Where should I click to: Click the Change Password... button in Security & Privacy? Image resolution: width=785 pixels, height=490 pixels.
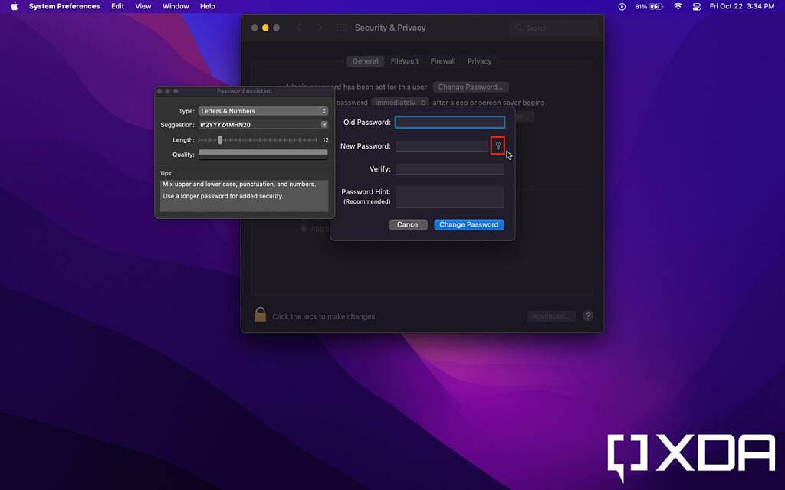pyautogui.click(x=471, y=87)
